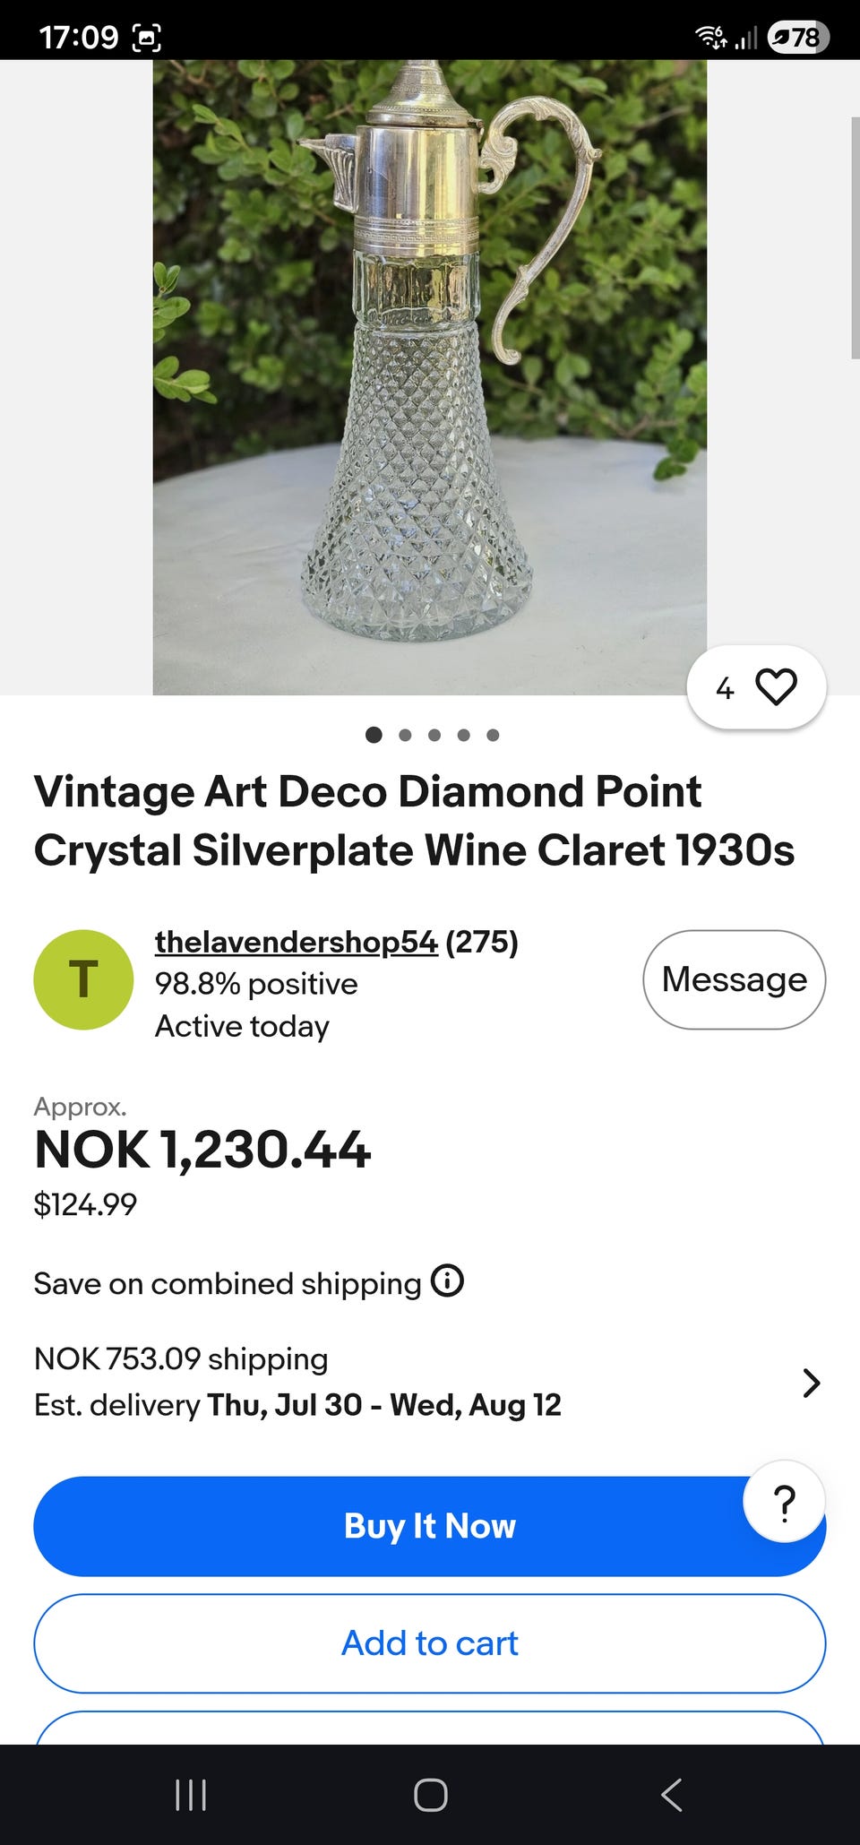Open thelavendershop54 seller profile link
The width and height of the screenshot is (860, 1845).
tap(296, 942)
